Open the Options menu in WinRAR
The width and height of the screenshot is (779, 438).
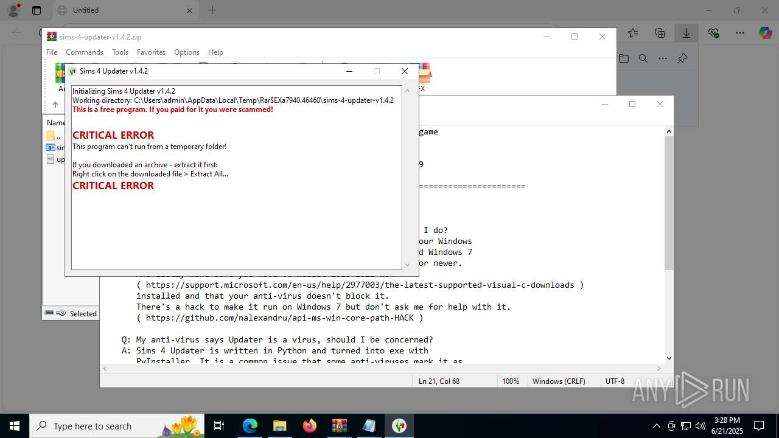coord(187,52)
